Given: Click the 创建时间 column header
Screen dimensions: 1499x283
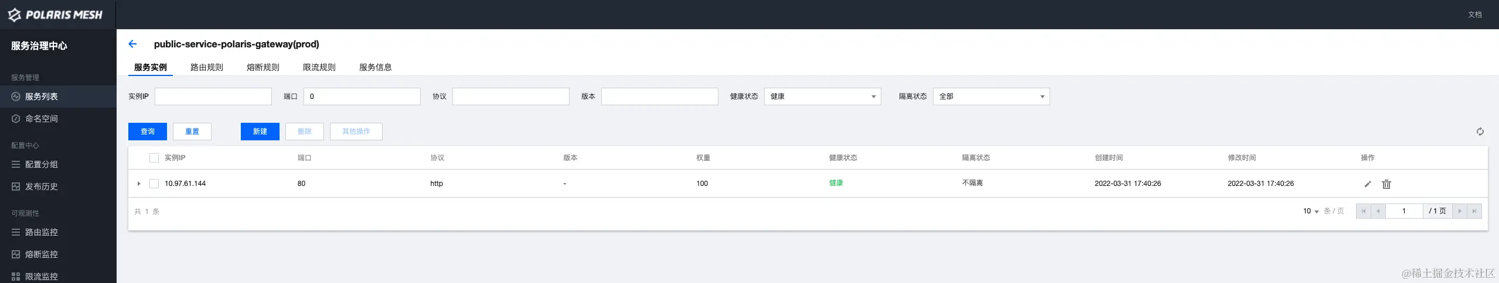Looking at the screenshot, I should point(1109,158).
